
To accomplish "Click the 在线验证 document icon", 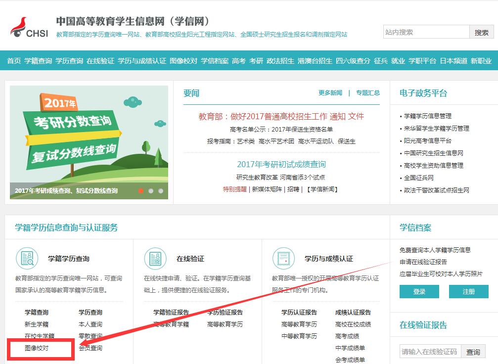I will [155, 258].
